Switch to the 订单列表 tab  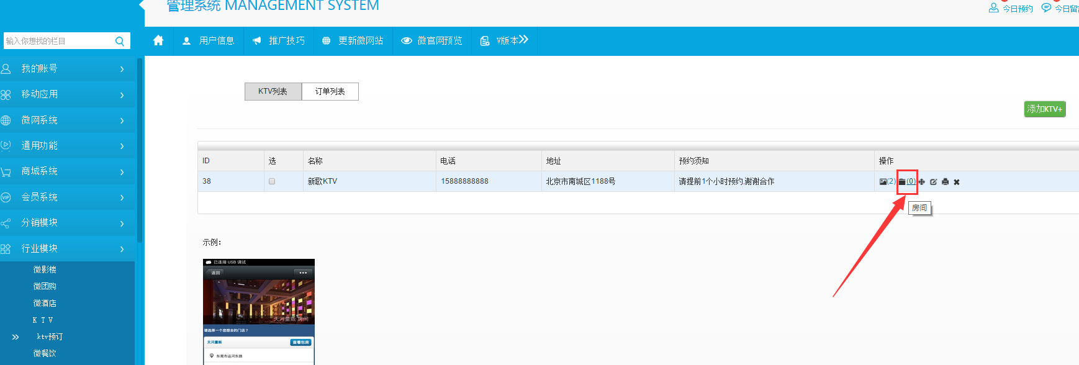[x=330, y=91]
